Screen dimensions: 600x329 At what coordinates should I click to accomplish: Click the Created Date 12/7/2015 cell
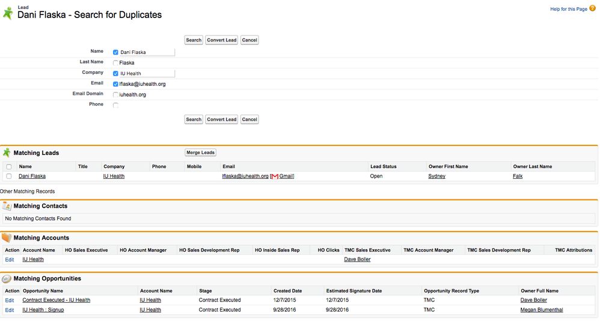pyautogui.click(x=285, y=300)
